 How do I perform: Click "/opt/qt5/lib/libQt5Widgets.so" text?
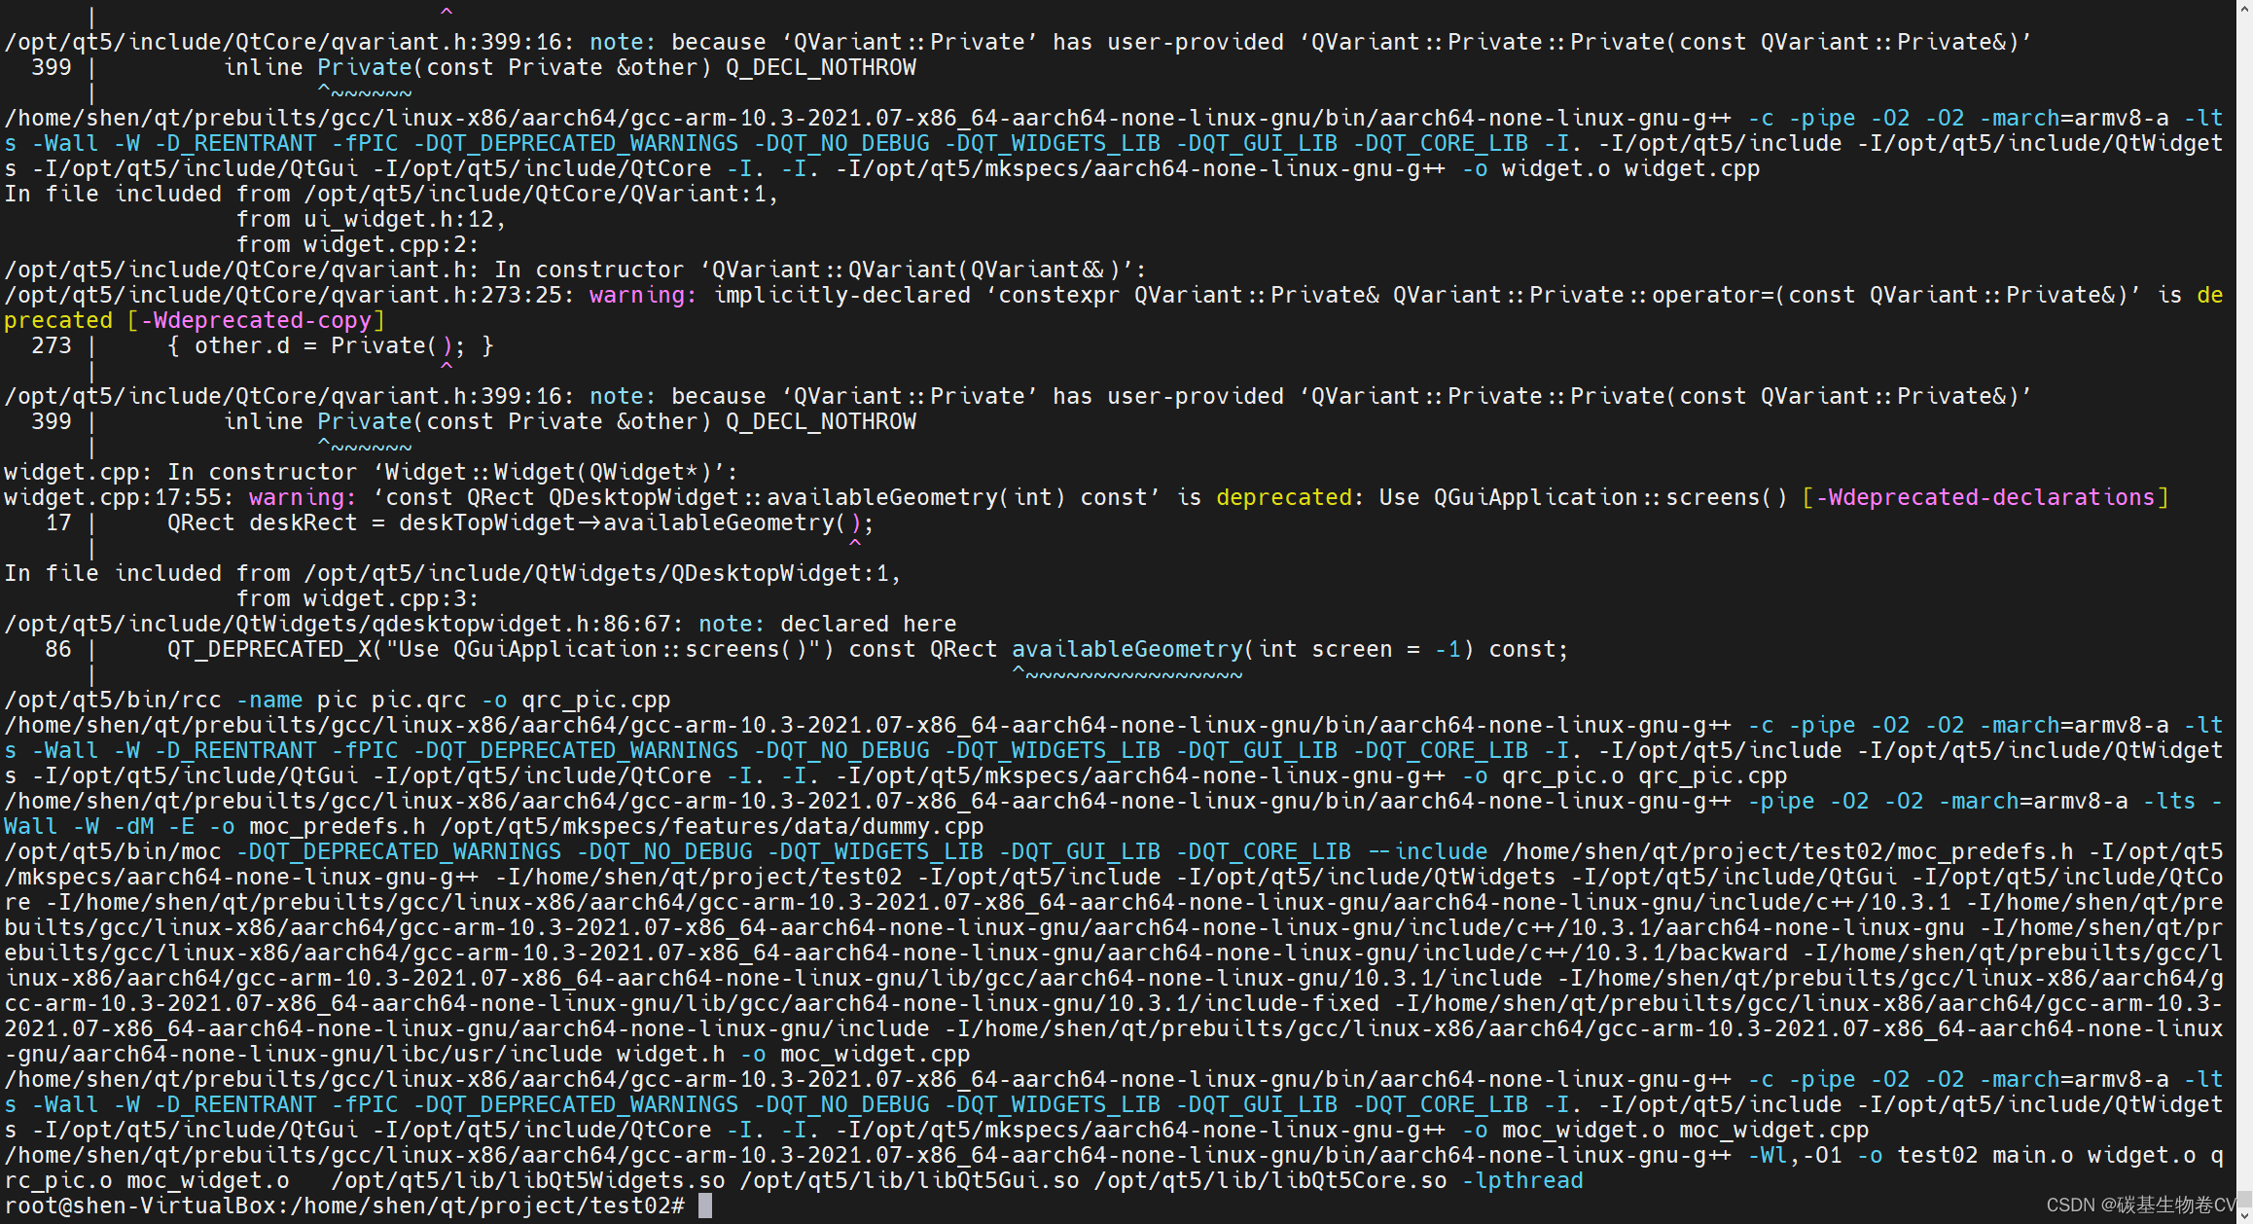[x=528, y=1180]
